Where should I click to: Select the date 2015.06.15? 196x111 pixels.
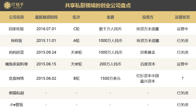tap(46, 64)
